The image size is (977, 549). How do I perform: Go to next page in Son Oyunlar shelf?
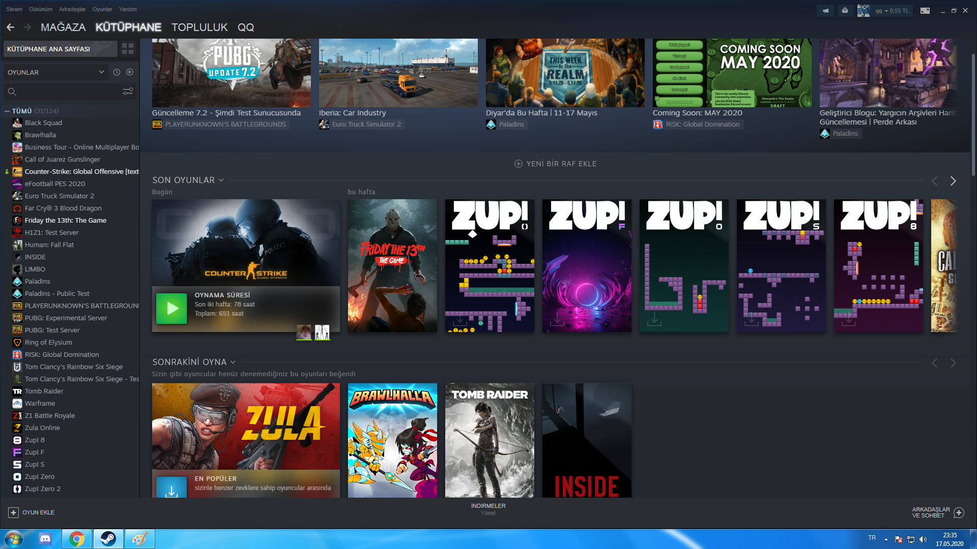pyautogui.click(x=953, y=181)
